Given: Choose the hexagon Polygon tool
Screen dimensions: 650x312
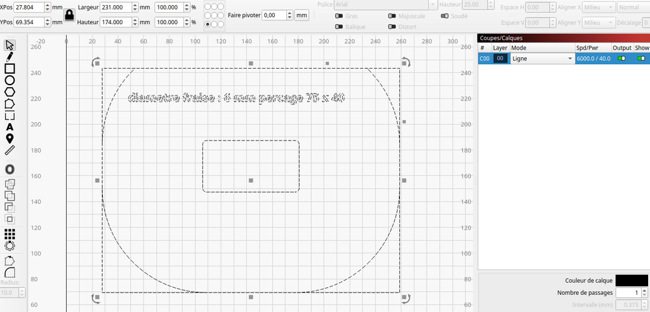Looking at the screenshot, I should pyautogui.click(x=10, y=92).
